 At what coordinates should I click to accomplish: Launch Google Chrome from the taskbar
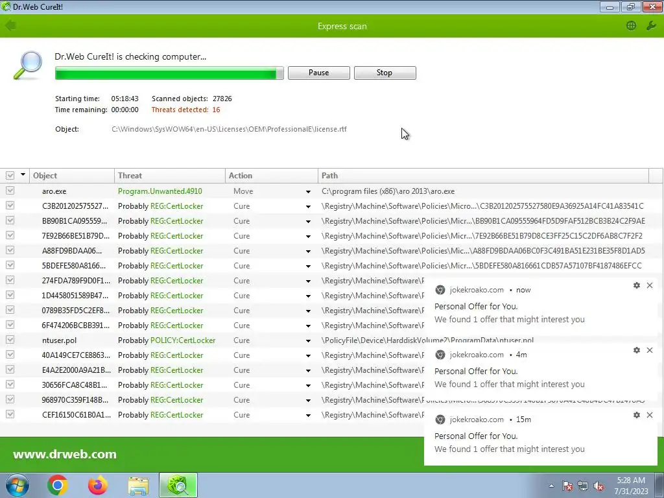(x=58, y=485)
